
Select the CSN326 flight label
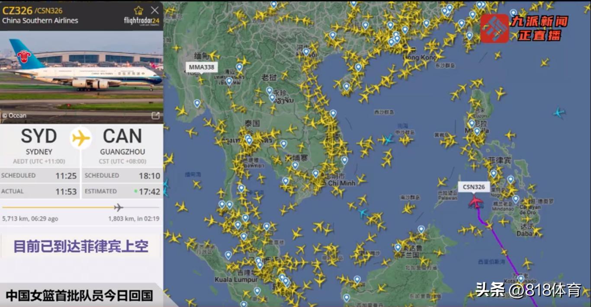pyautogui.click(x=474, y=187)
